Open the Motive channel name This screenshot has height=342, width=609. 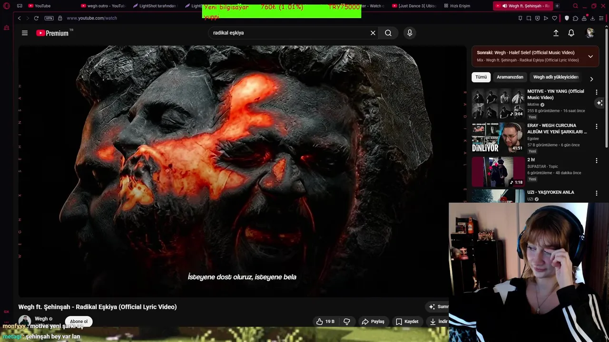click(x=533, y=104)
